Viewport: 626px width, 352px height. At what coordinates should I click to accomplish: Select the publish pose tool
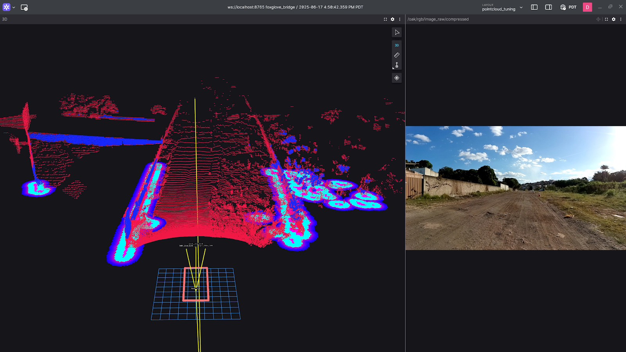point(397,65)
